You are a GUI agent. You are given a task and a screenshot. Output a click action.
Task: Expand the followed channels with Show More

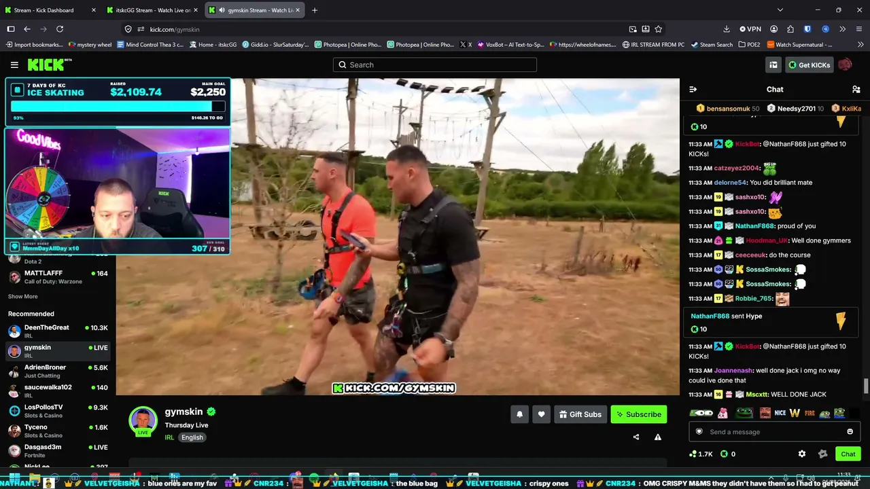[22, 297]
